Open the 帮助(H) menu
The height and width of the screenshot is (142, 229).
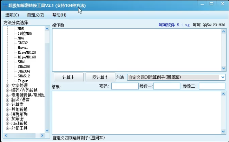(59, 15)
